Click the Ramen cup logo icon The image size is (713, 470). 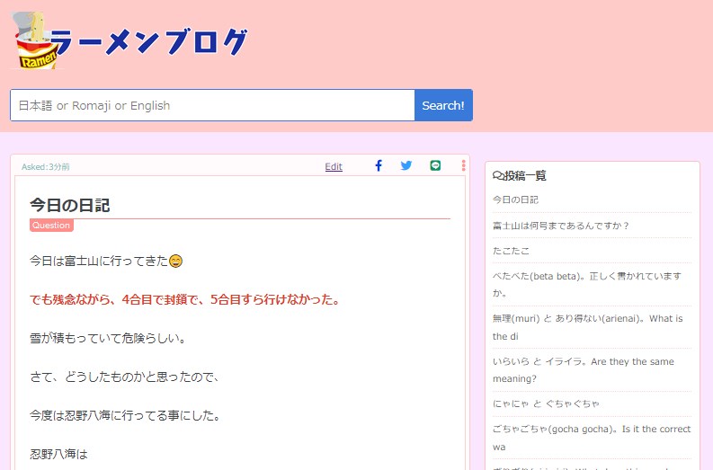pyautogui.click(x=36, y=40)
